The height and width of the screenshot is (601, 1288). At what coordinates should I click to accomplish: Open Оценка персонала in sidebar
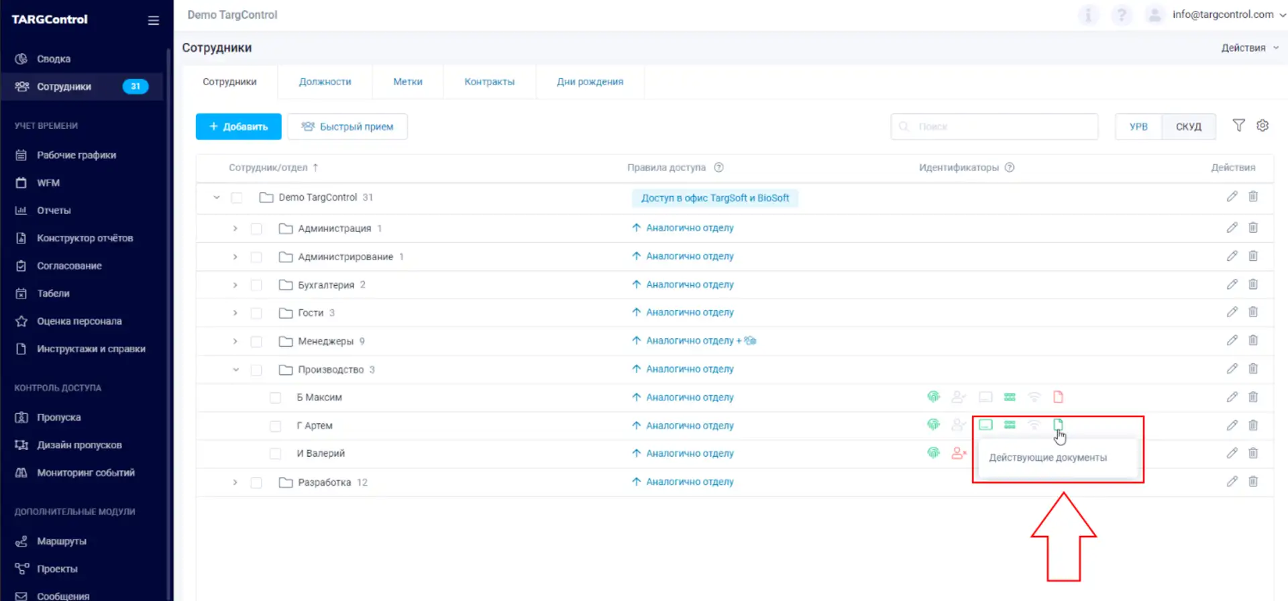click(79, 321)
